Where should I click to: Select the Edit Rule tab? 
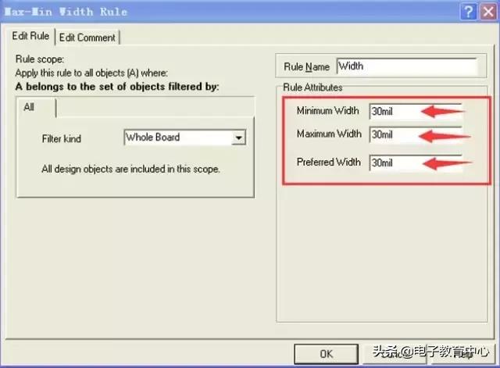tap(30, 37)
